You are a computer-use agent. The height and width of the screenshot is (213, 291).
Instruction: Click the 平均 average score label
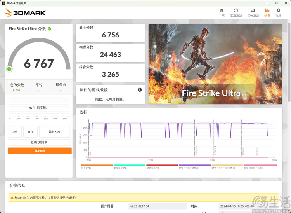(x=39, y=85)
